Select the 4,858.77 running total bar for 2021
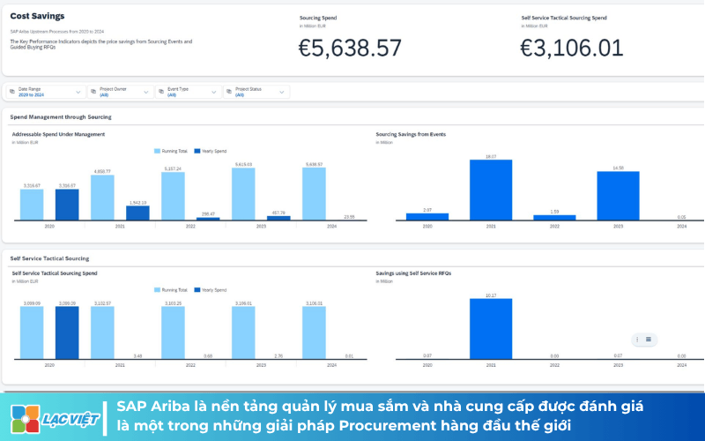Viewport: 705px width, 441px height. [102, 198]
